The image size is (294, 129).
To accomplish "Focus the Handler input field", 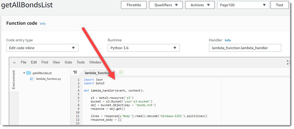I will click(x=245, y=48).
